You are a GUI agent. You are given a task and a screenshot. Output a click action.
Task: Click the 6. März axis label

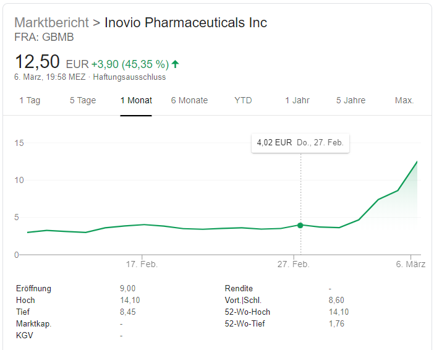point(411,264)
